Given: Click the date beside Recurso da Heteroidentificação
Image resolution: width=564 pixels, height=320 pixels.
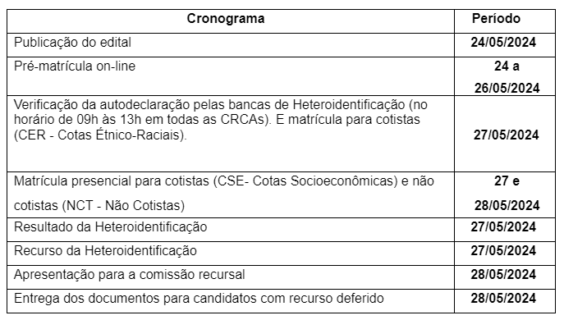Looking at the screenshot, I should pyautogui.click(x=503, y=250).
